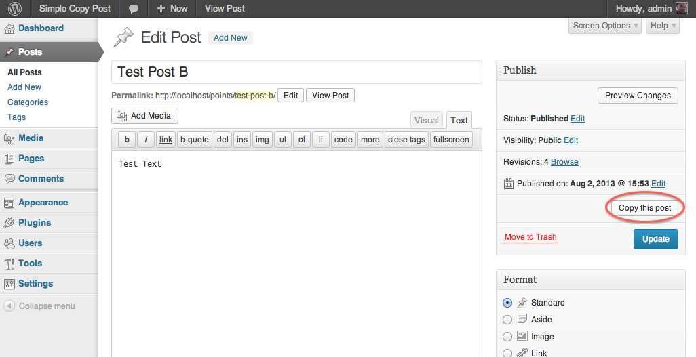Screen dimensions: 696x357
Task: Click the Aside format icon
Action: click(x=522, y=319)
